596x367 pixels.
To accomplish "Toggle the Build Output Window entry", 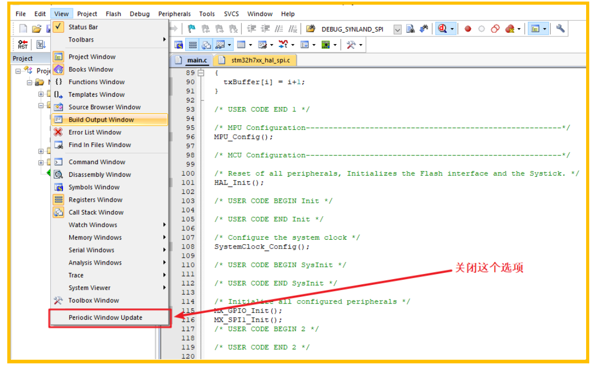I will tap(110, 120).
